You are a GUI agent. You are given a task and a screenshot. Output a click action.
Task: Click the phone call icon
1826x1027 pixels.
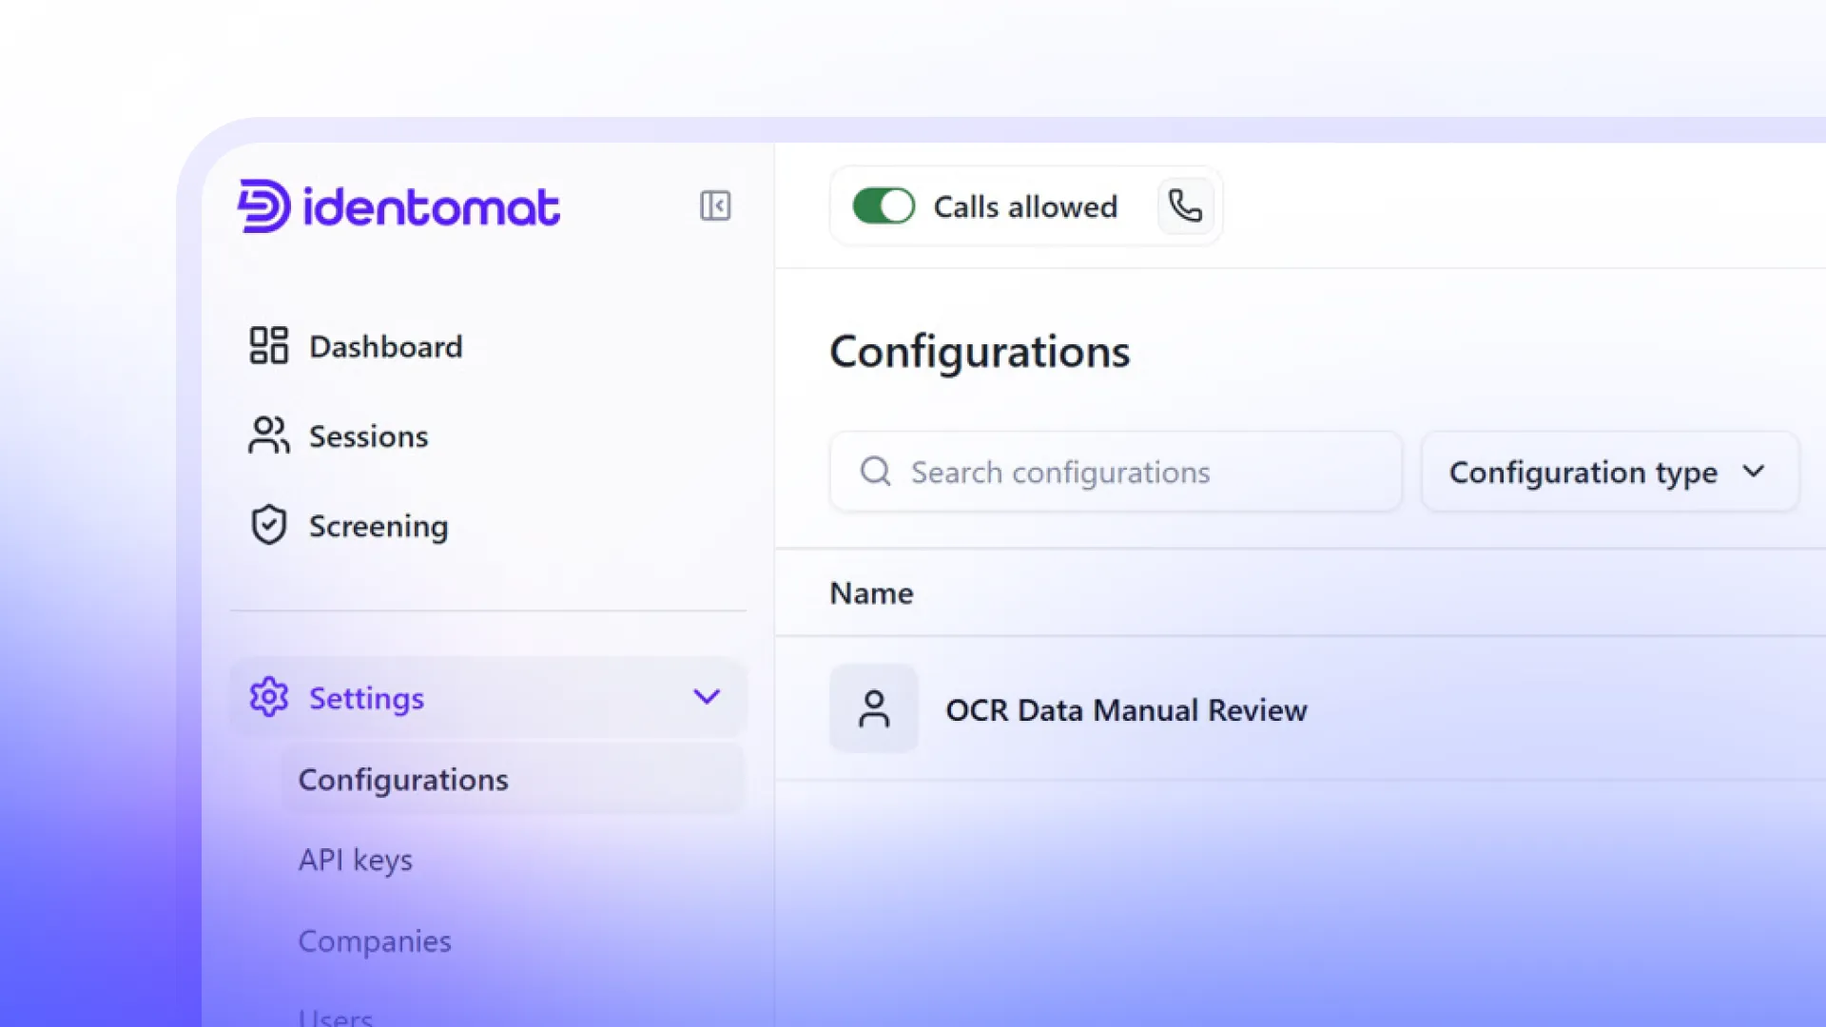[x=1185, y=205]
